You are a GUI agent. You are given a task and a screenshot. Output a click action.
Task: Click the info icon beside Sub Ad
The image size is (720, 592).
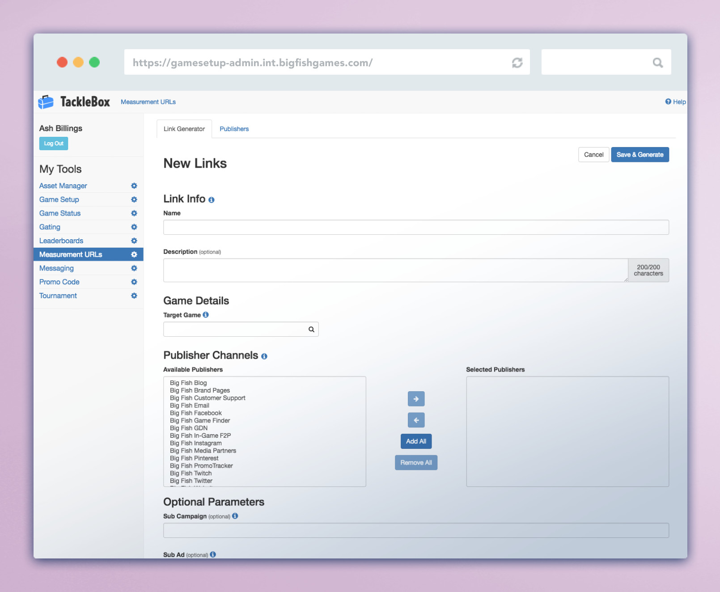[213, 554]
